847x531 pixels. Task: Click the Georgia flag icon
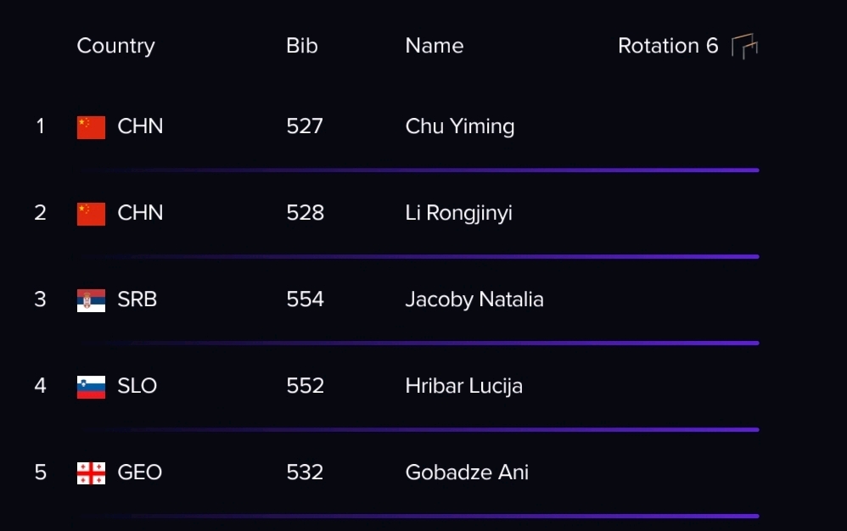click(x=92, y=473)
